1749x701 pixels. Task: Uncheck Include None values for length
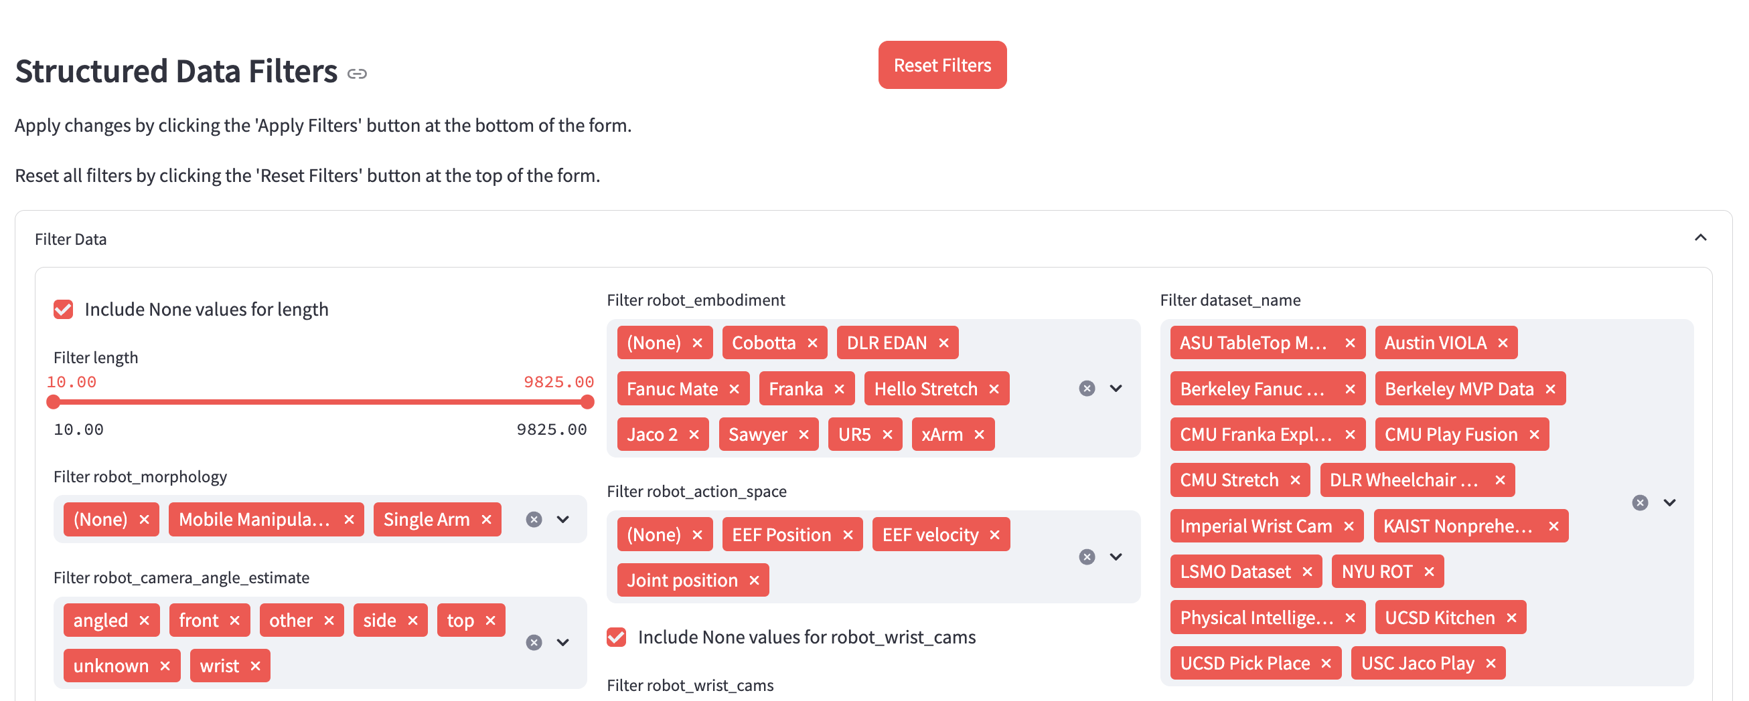coord(63,309)
